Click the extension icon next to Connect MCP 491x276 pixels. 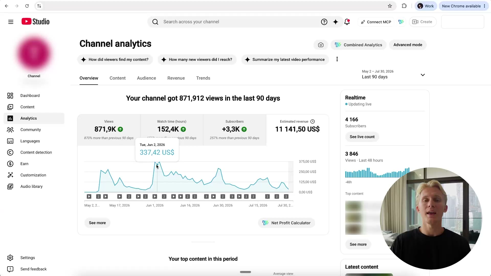pos(401,22)
